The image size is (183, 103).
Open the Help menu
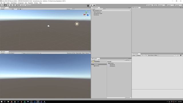[x=40, y=3]
